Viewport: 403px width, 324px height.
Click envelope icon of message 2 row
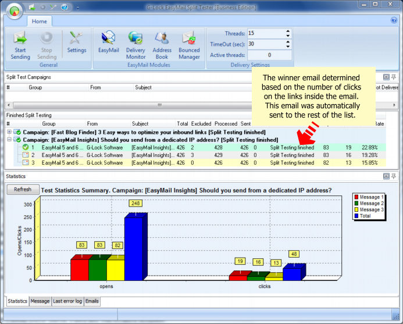pos(25,155)
